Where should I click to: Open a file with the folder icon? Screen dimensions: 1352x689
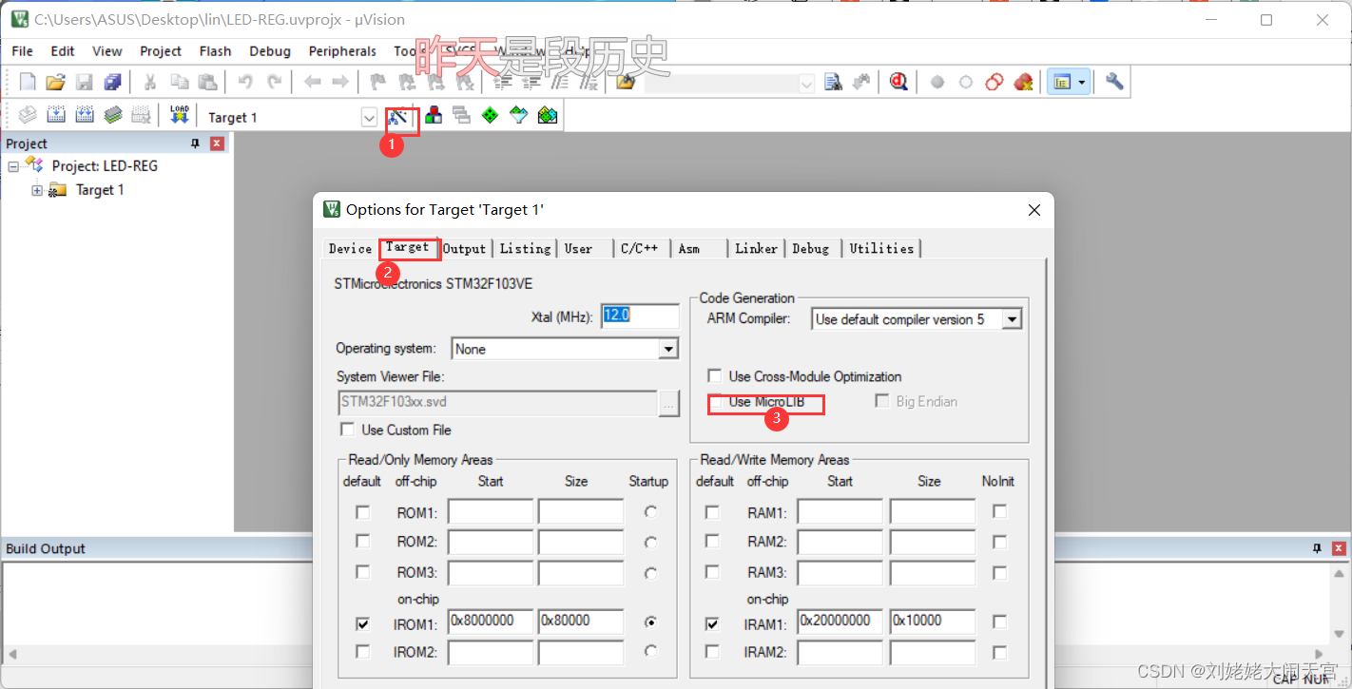point(56,83)
